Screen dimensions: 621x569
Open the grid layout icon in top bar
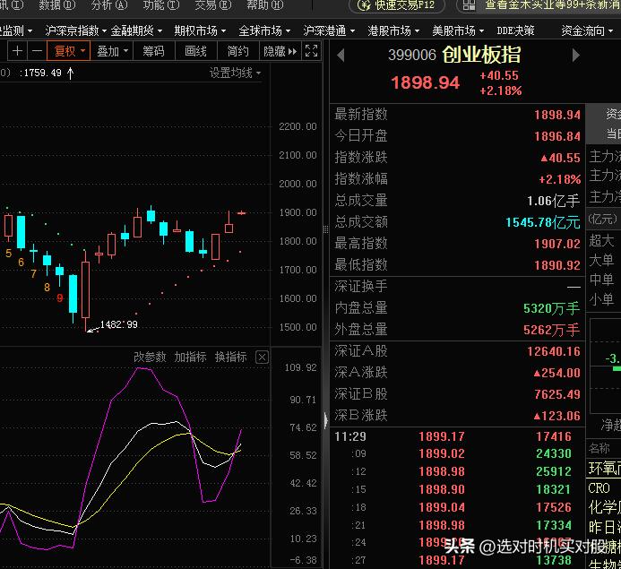469,5
